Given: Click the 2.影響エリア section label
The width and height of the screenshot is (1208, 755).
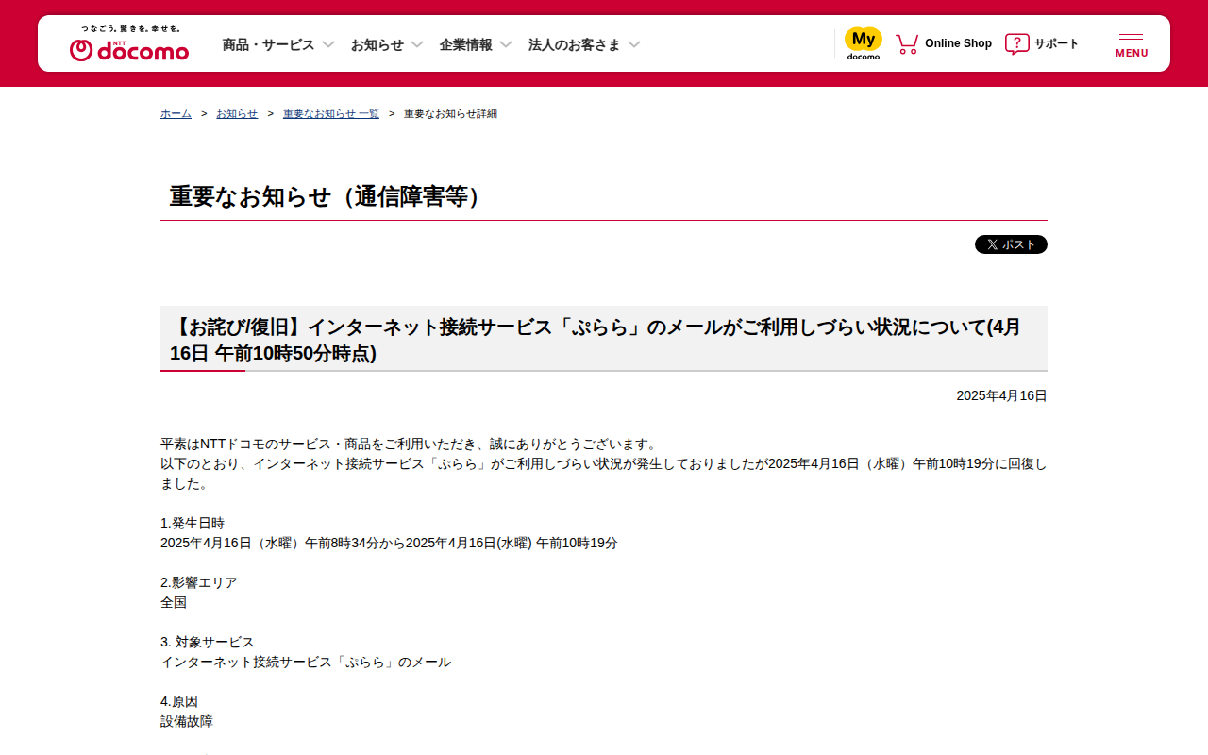Looking at the screenshot, I should (199, 582).
